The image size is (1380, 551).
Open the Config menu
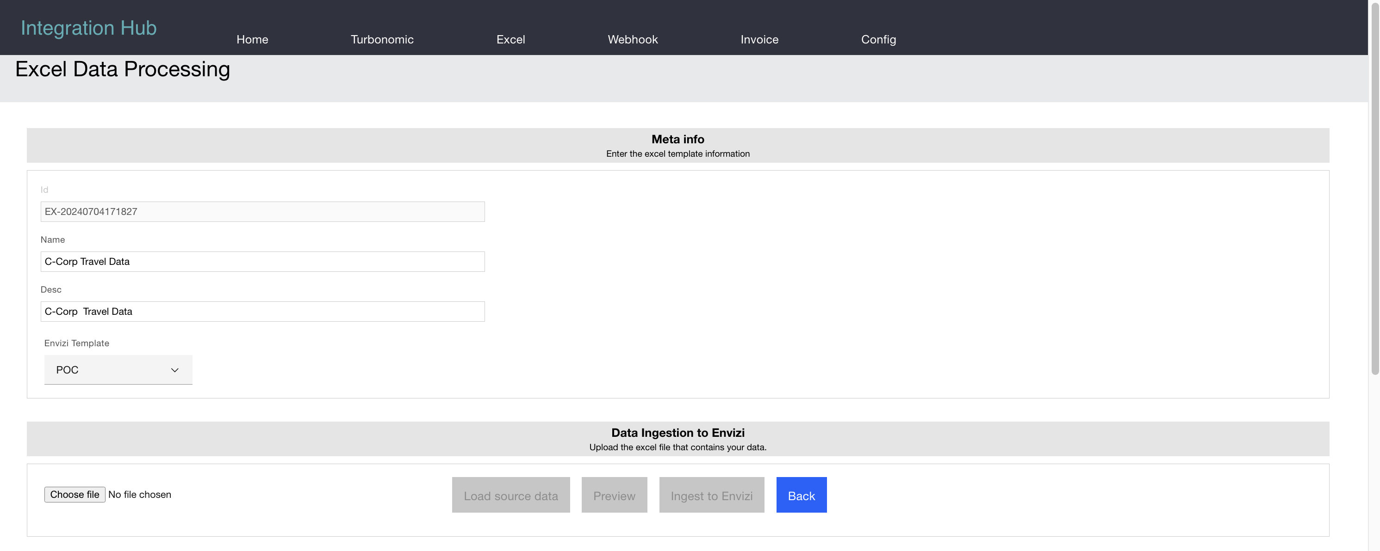(x=878, y=40)
